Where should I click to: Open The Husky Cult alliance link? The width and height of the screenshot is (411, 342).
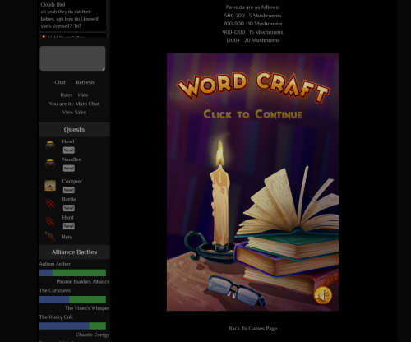click(56, 317)
